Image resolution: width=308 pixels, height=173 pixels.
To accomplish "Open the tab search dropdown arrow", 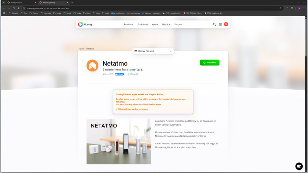I will 3,2.
